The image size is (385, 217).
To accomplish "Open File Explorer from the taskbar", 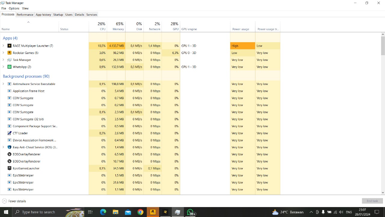I will click(115, 212).
